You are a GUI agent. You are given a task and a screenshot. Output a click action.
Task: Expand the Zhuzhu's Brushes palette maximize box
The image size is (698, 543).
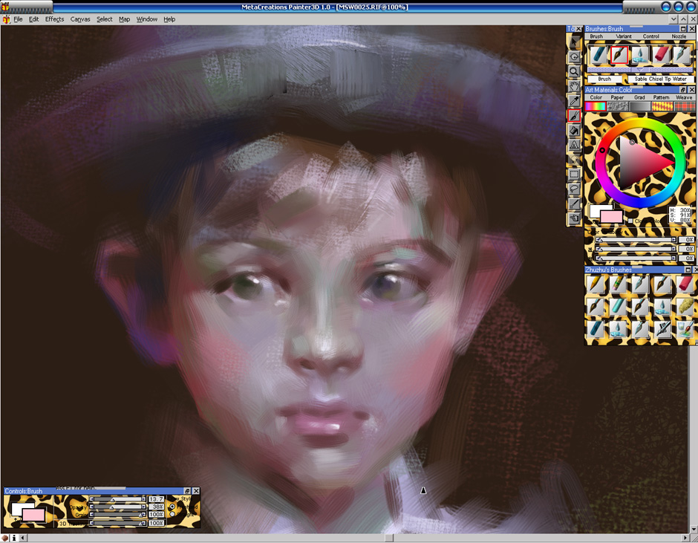tap(688, 270)
